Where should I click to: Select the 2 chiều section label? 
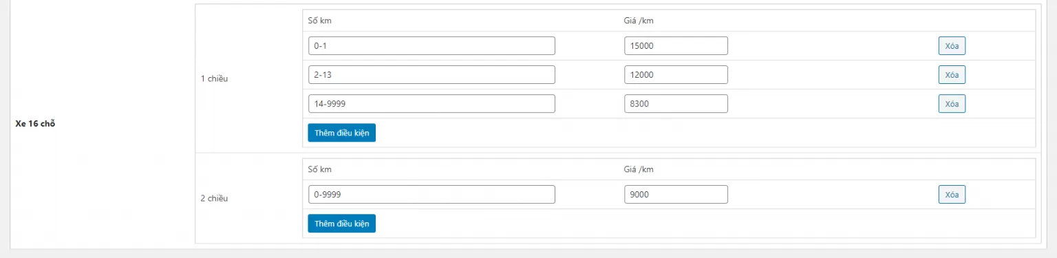[x=214, y=198]
